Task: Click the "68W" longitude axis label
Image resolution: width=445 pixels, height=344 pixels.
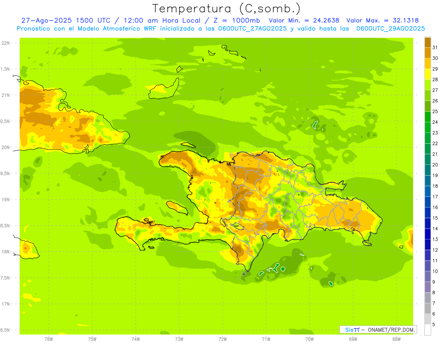Action: [x=396, y=339]
